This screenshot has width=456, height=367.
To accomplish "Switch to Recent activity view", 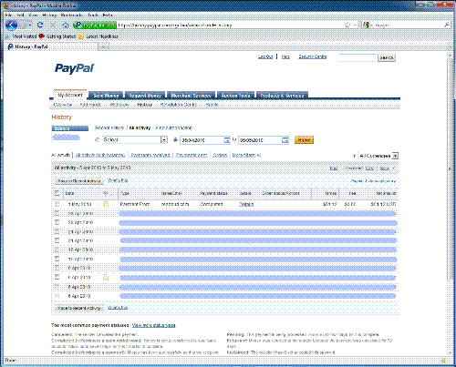I will (x=109, y=127).
